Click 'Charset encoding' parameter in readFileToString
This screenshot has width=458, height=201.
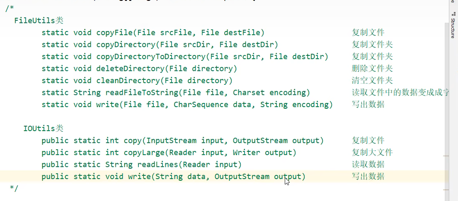pos(269,93)
